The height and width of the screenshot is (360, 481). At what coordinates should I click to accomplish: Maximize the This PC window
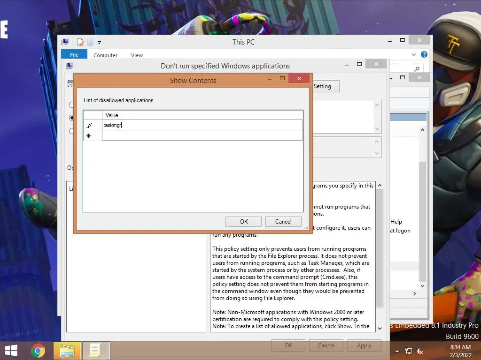coord(403,40)
